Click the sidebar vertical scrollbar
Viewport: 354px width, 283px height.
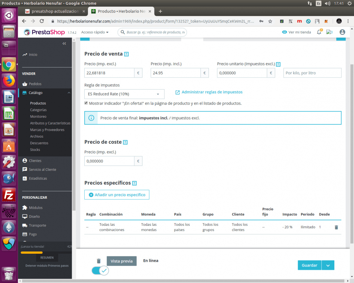tap(74, 125)
